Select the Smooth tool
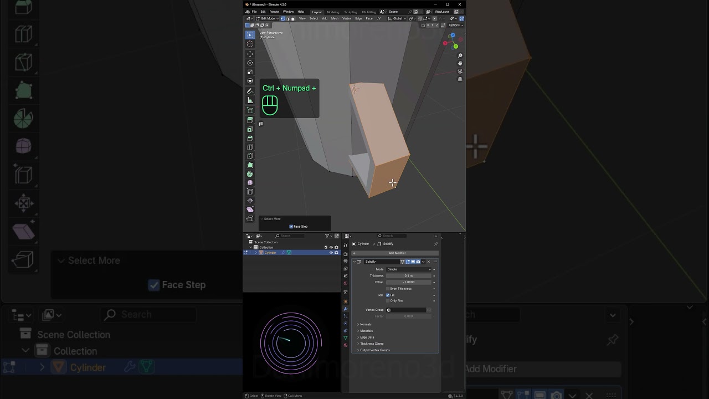 pyautogui.click(x=250, y=182)
